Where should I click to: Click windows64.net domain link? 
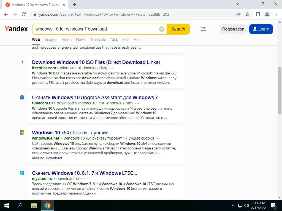[45, 138]
